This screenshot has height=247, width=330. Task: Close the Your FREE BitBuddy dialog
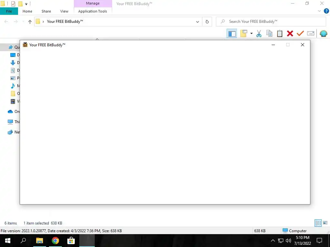pos(302,45)
